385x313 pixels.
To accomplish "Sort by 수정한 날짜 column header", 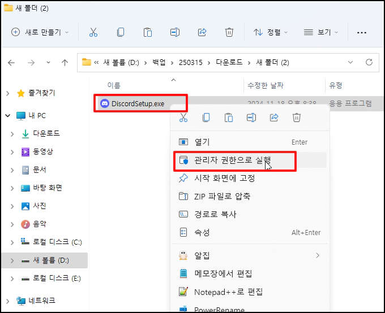I will pyautogui.click(x=266, y=85).
